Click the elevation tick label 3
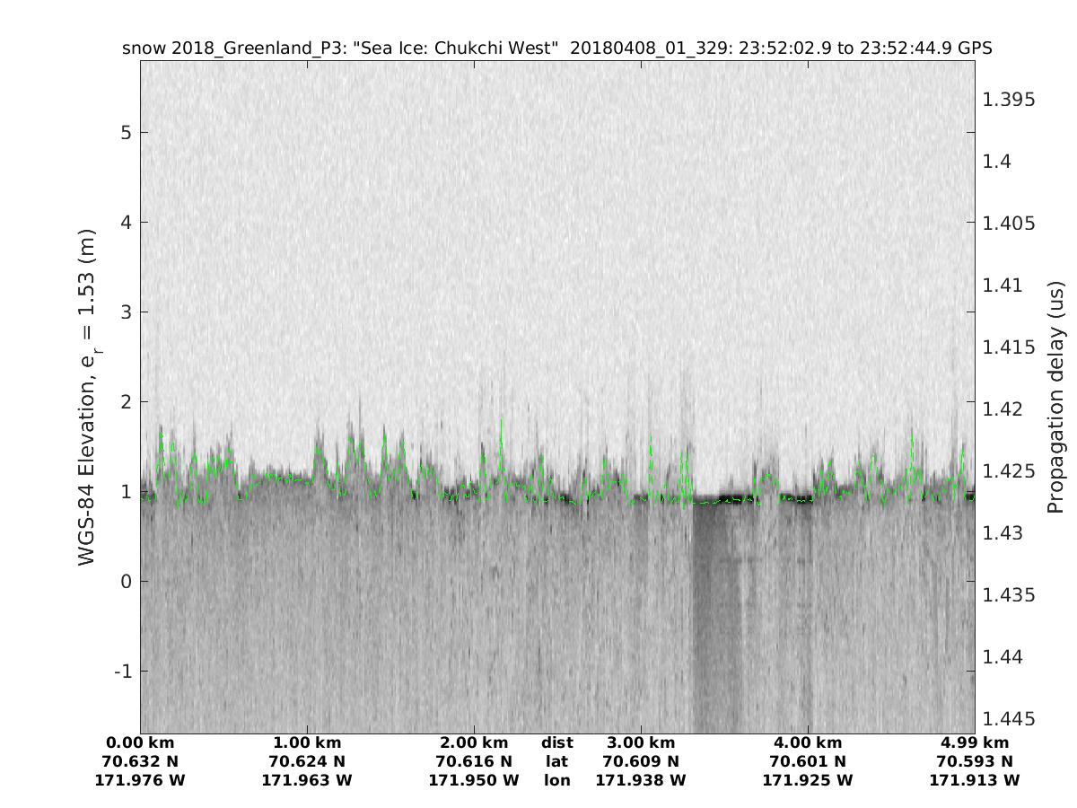Screen dimensions: 1077x808 (x=126, y=312)
